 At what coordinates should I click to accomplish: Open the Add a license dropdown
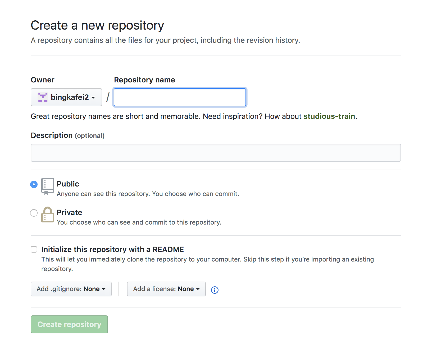166,289
